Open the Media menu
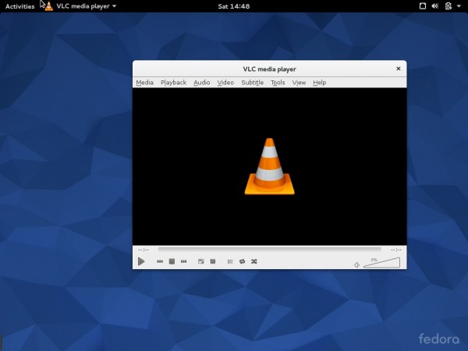This screenshot has width=468, height=351. pos(144,83)
